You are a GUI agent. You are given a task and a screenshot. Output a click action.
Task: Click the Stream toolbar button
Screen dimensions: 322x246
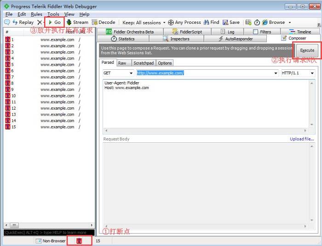(x=77, y=22)
